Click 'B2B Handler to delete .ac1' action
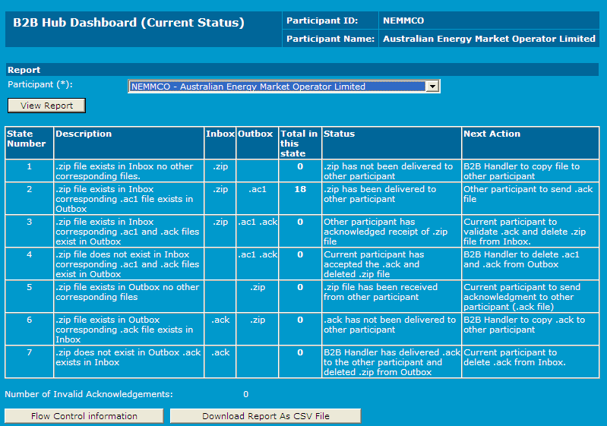 521,259
